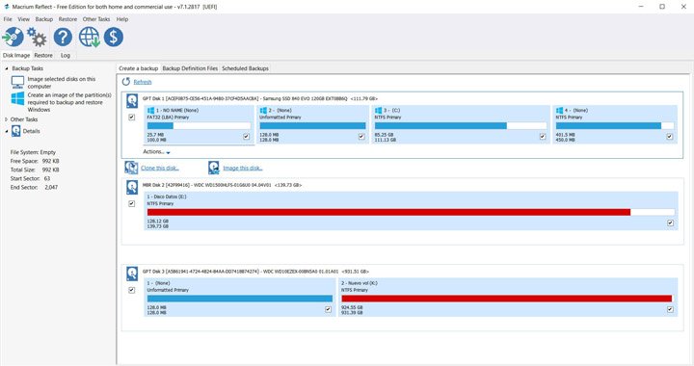
Task: Switch to the Restore main tab
Action: tap(43, 55)
